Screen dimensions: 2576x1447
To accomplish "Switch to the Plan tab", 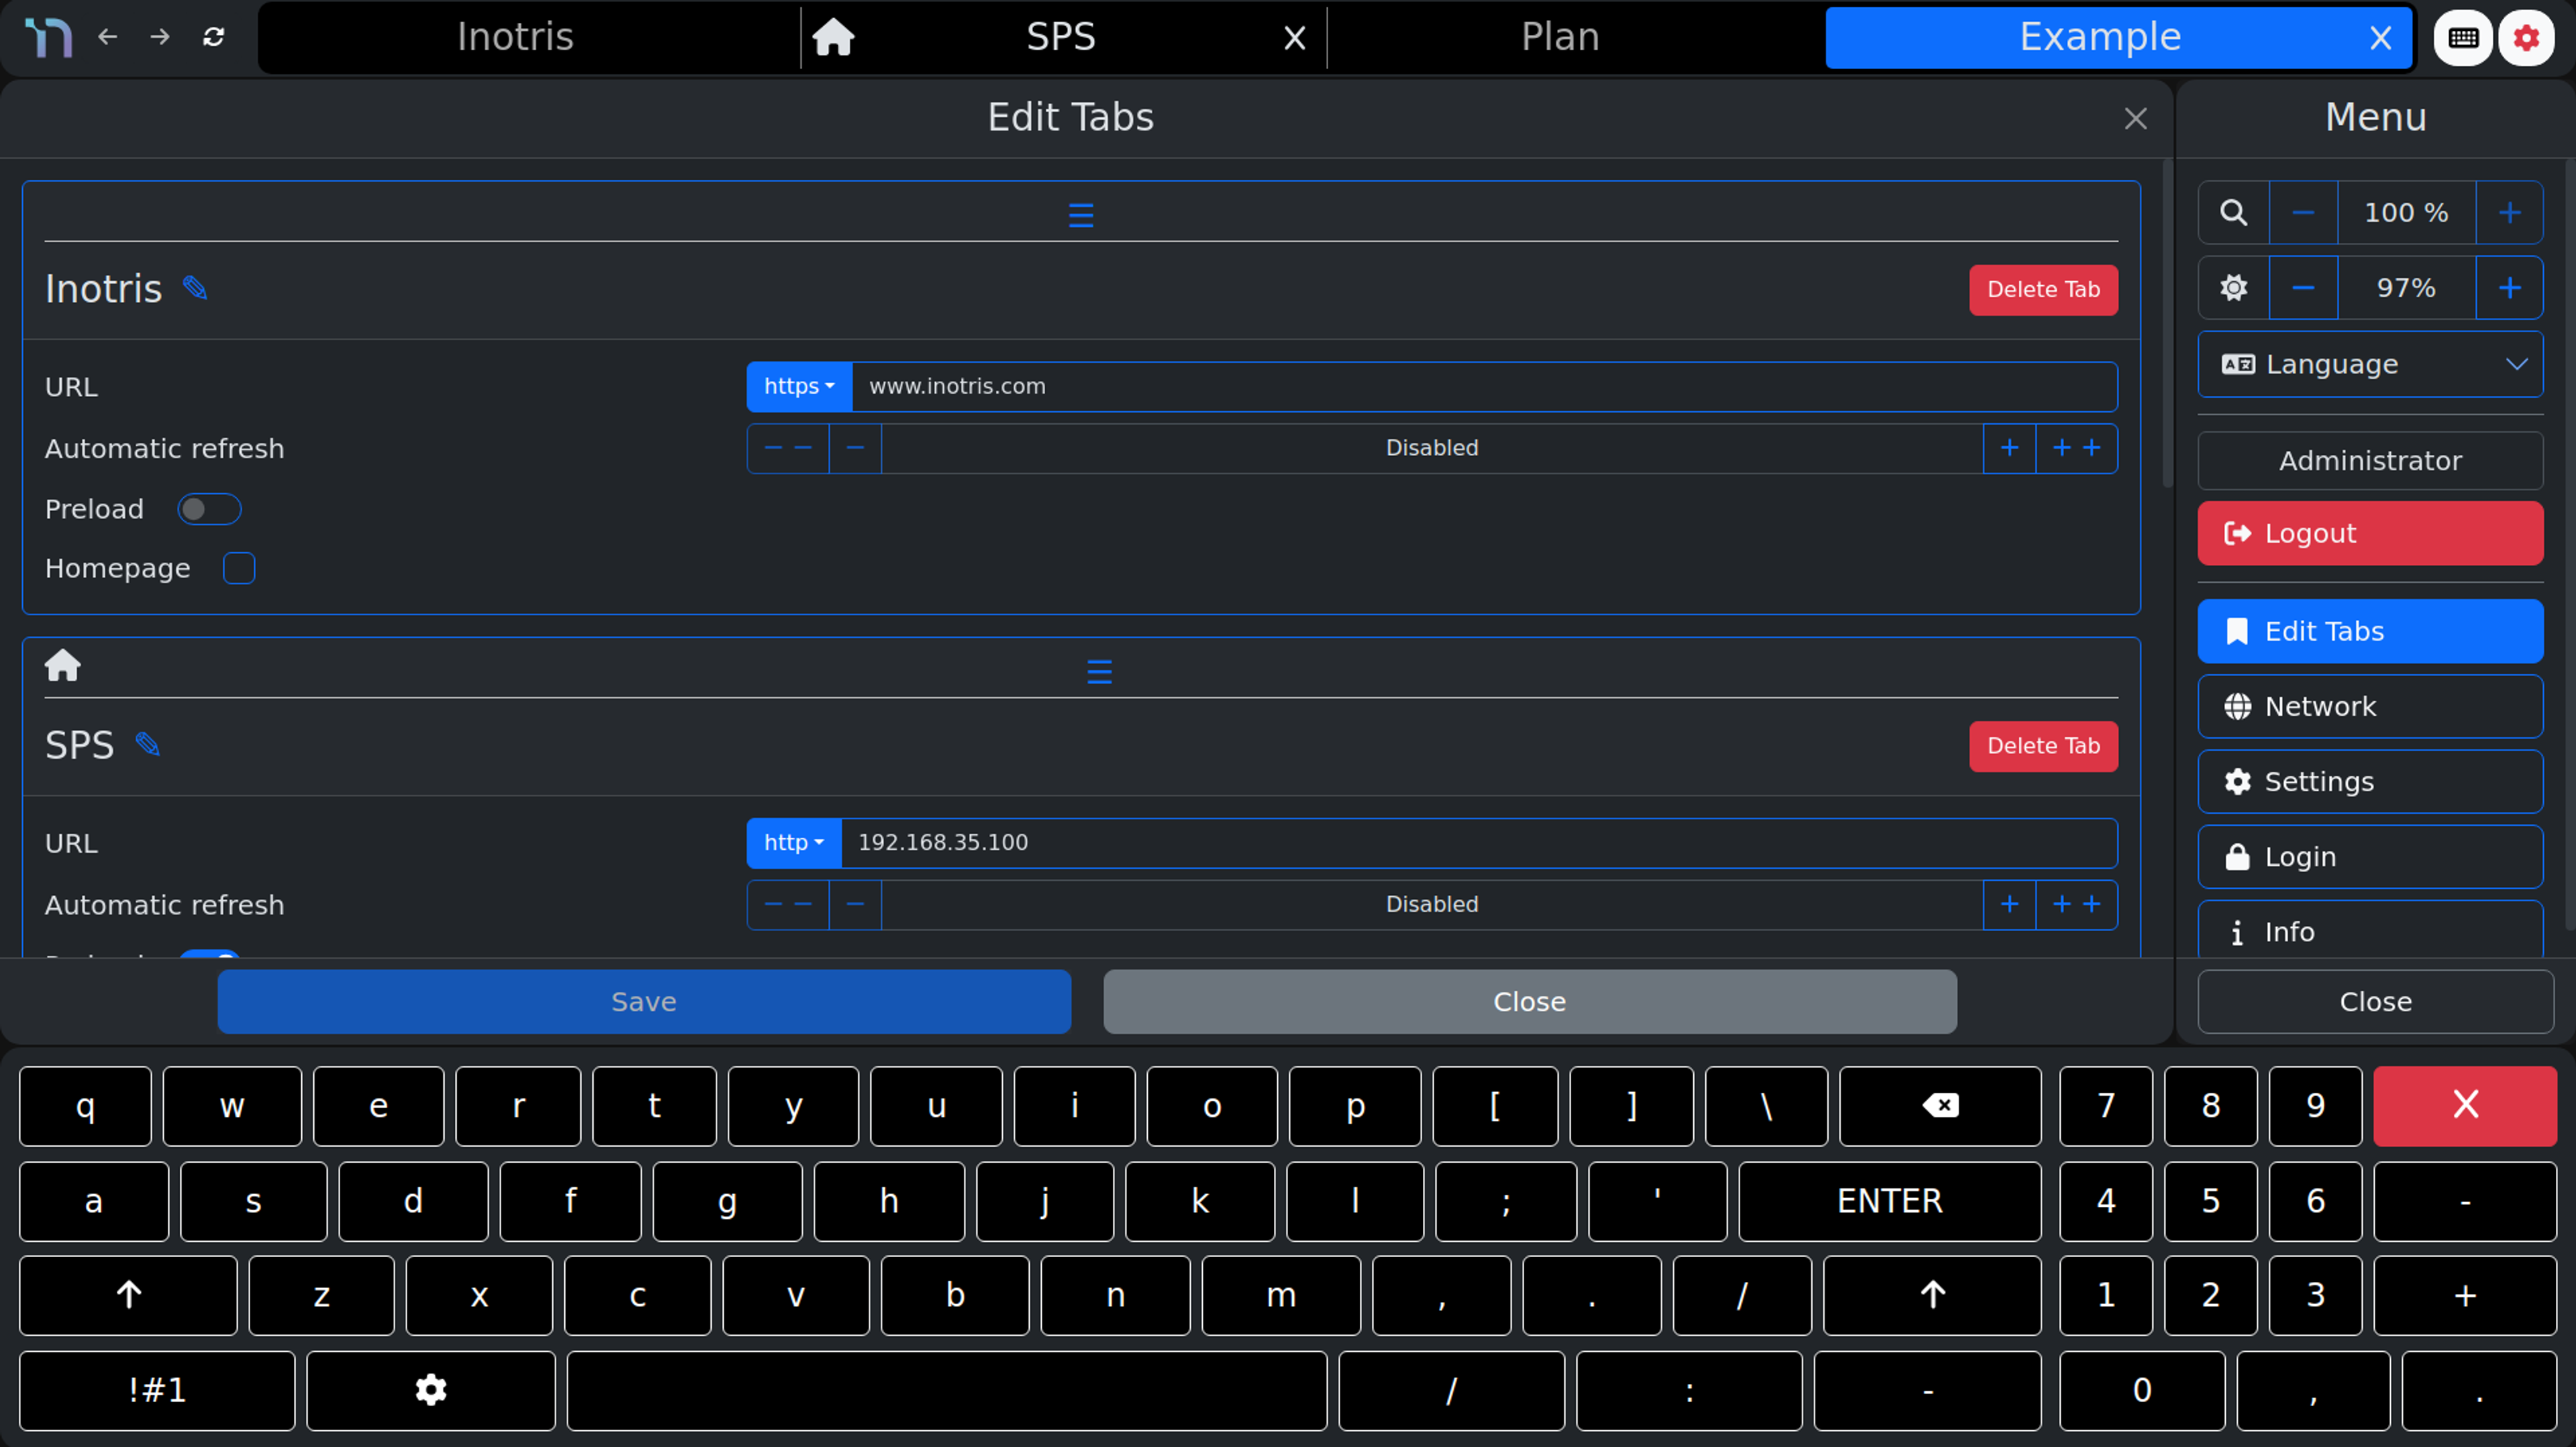I will click(1559, 38).
